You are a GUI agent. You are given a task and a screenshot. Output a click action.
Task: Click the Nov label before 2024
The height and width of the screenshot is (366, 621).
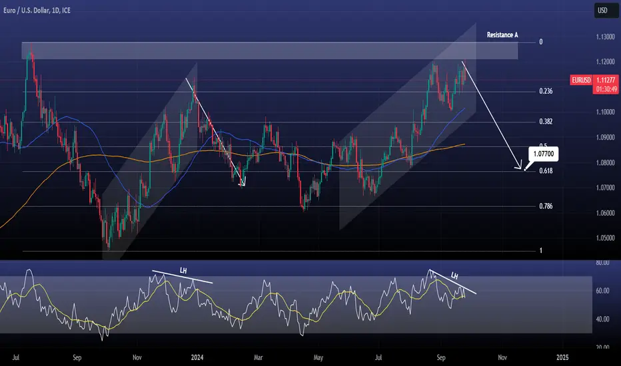tap(137, 358)
